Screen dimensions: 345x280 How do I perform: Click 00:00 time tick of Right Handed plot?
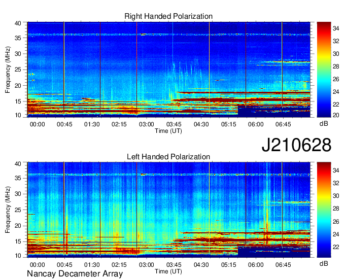[37, 124]
